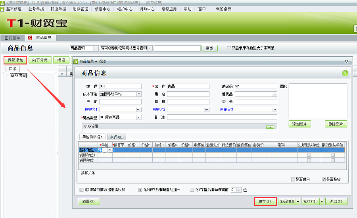Open the green help question-mark icon
357x218 pixels.
pos(345,73)
